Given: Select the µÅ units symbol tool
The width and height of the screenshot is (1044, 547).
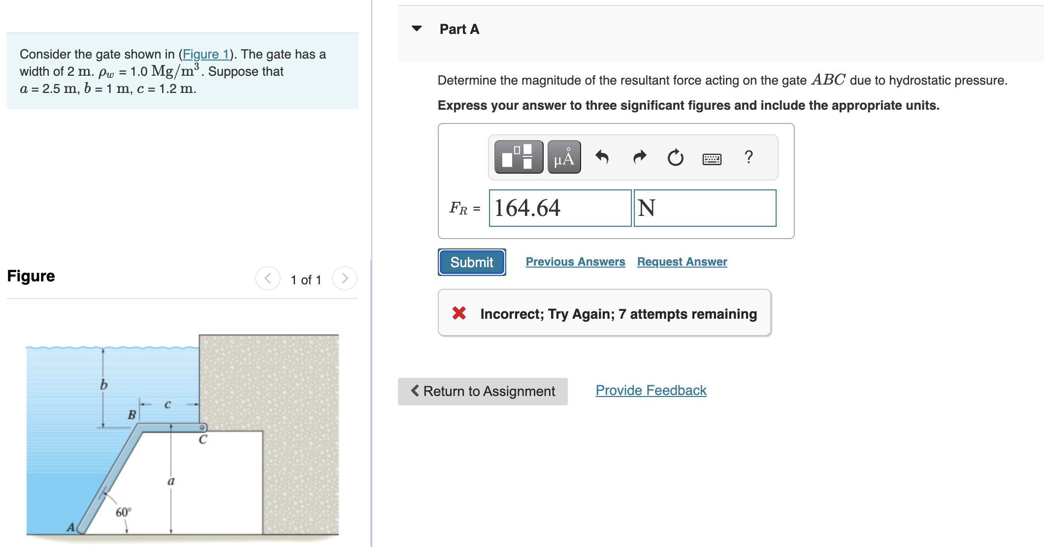Looking at the screenshot, I should 563,157.
